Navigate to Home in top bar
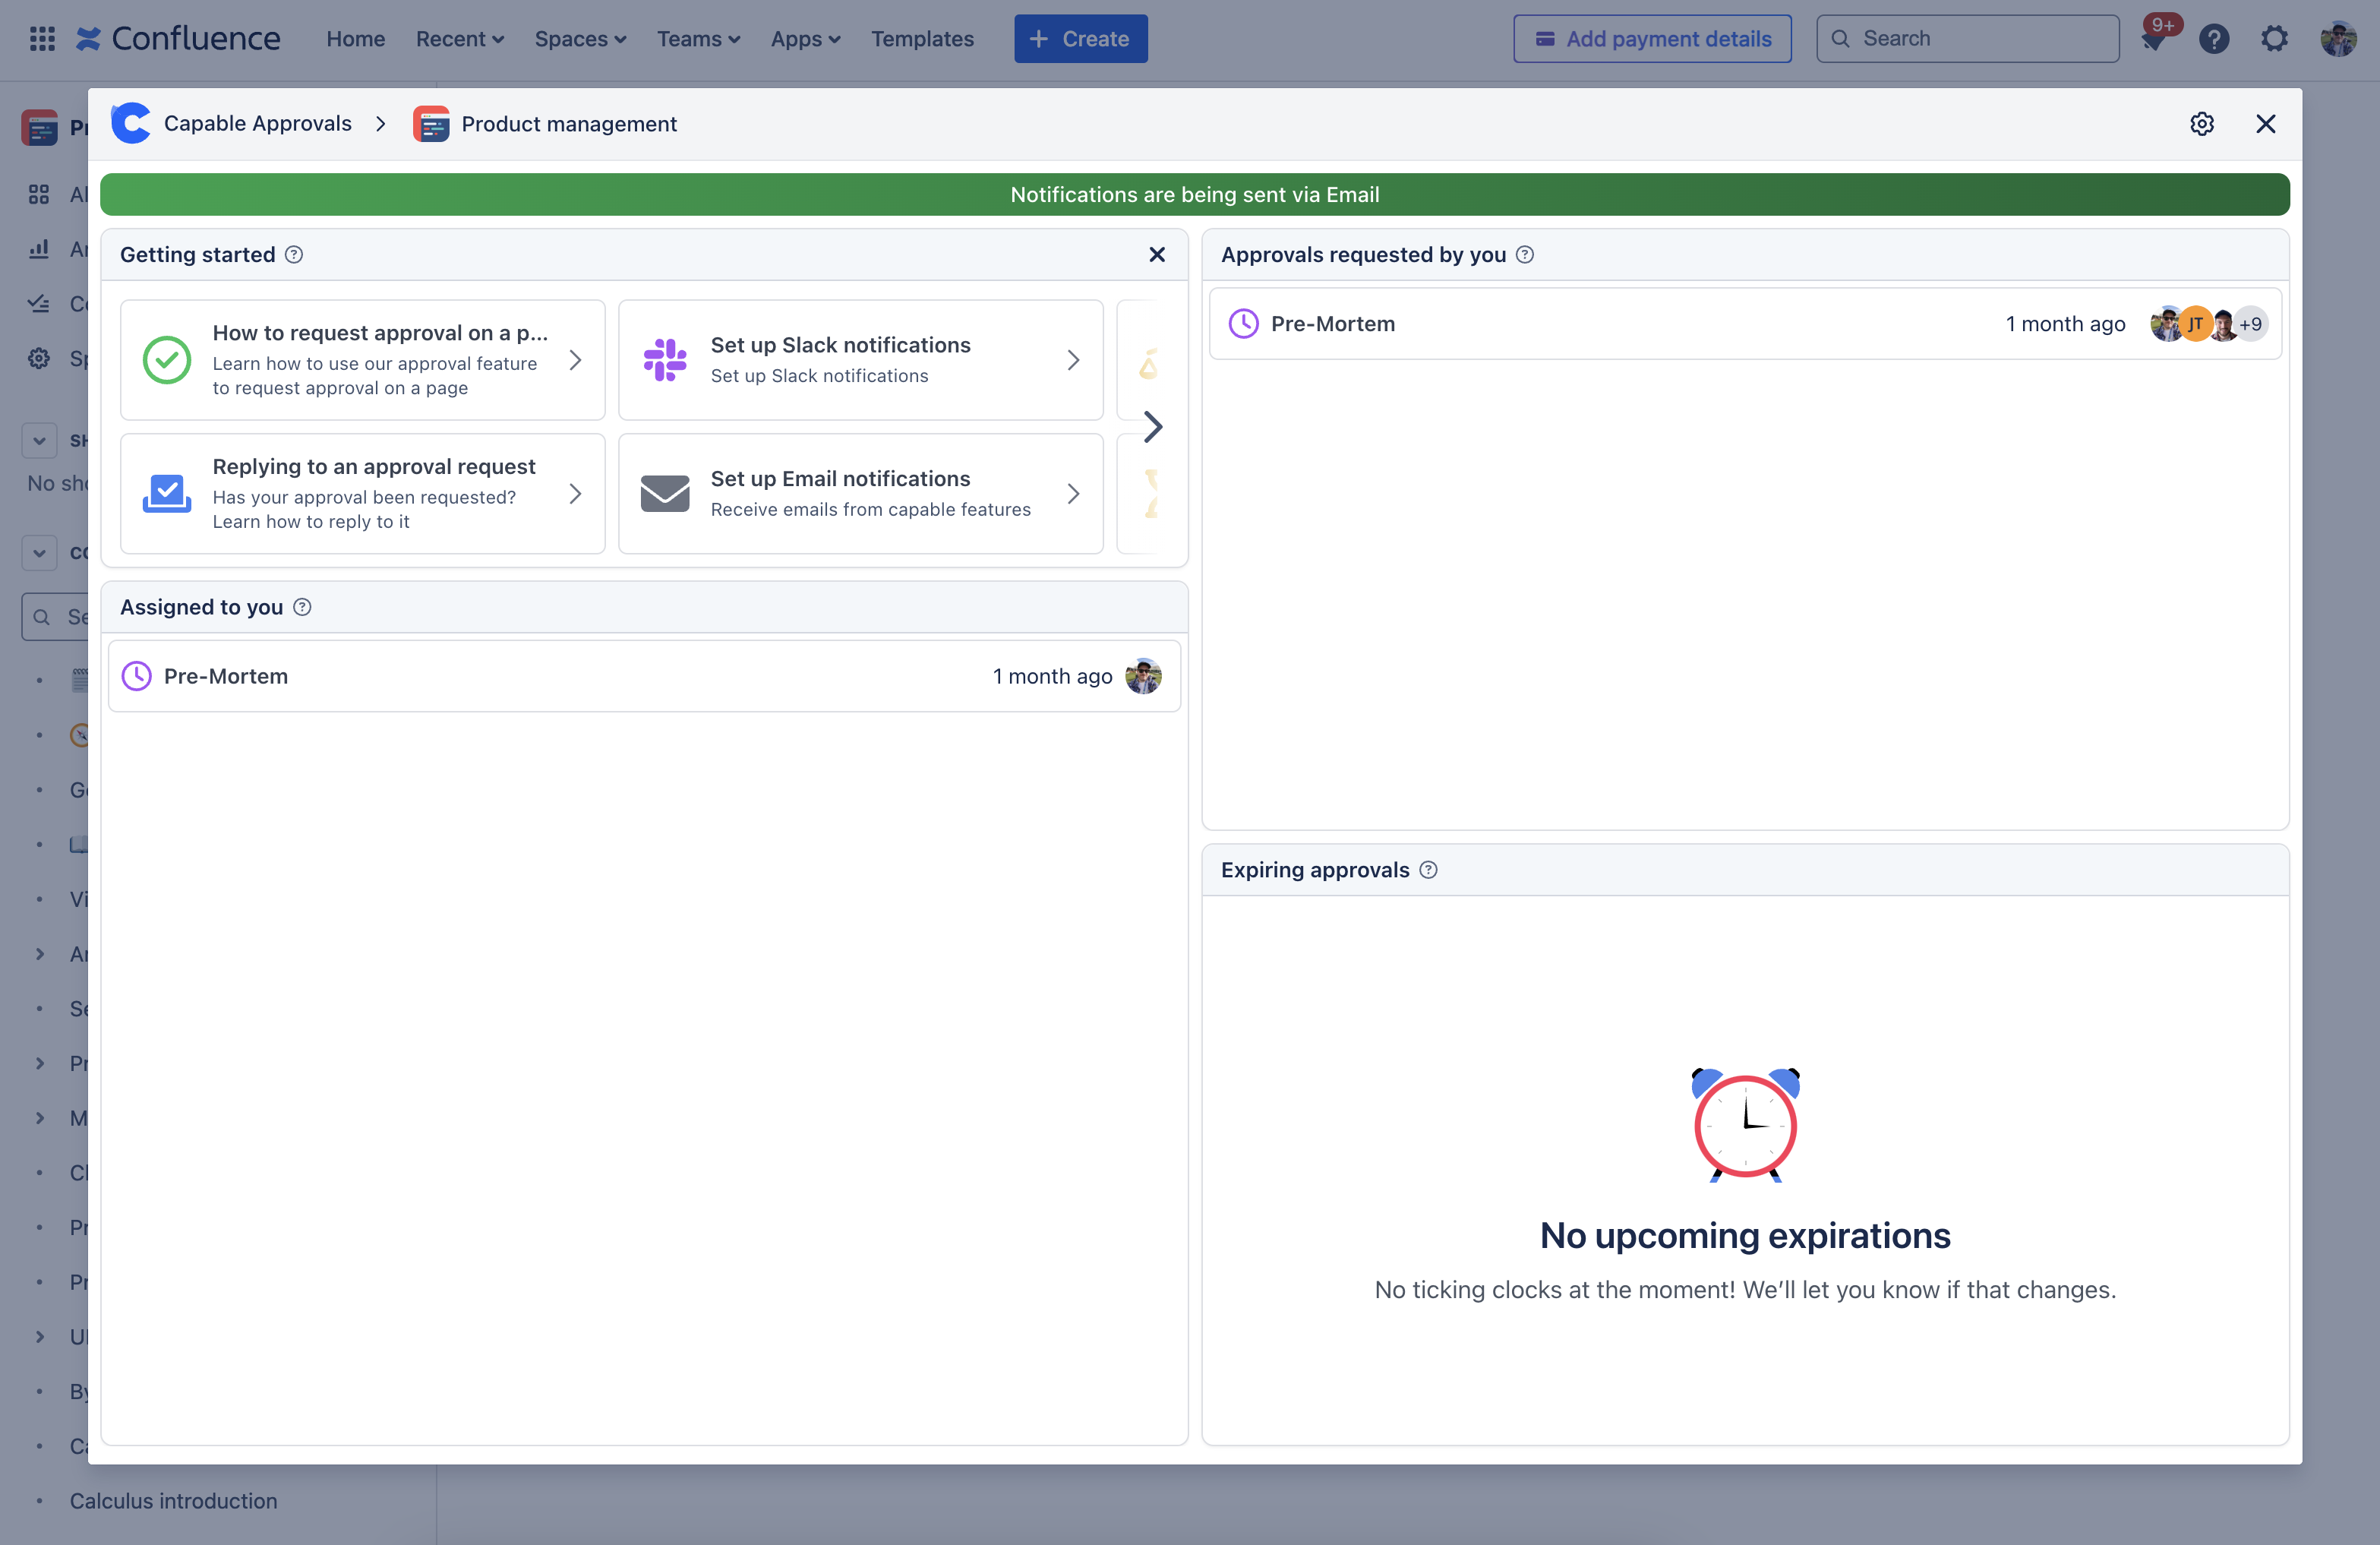The width and height of the screenshot is (2380, 1545). pyautogui.click(x=355, y=39)
